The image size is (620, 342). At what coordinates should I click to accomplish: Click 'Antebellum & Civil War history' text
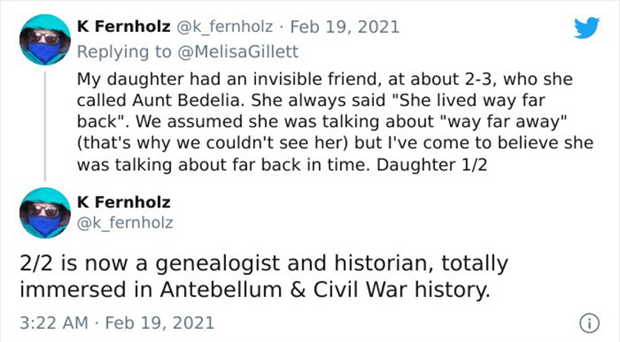(325, 290)
